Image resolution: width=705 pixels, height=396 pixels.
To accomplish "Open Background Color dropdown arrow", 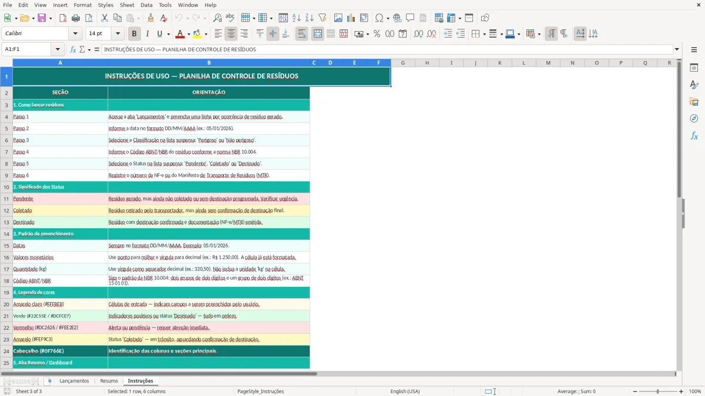I will 207,34.
